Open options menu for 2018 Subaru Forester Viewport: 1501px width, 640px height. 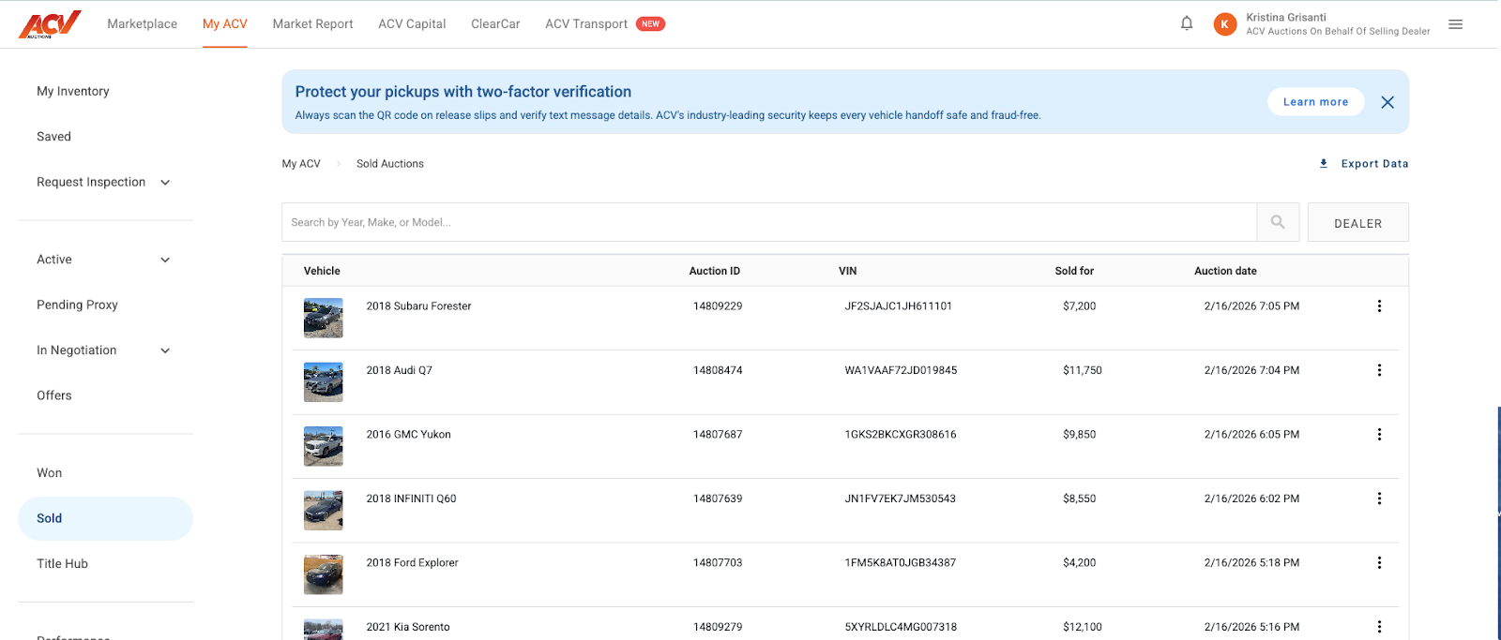[x=1379, y=306]
